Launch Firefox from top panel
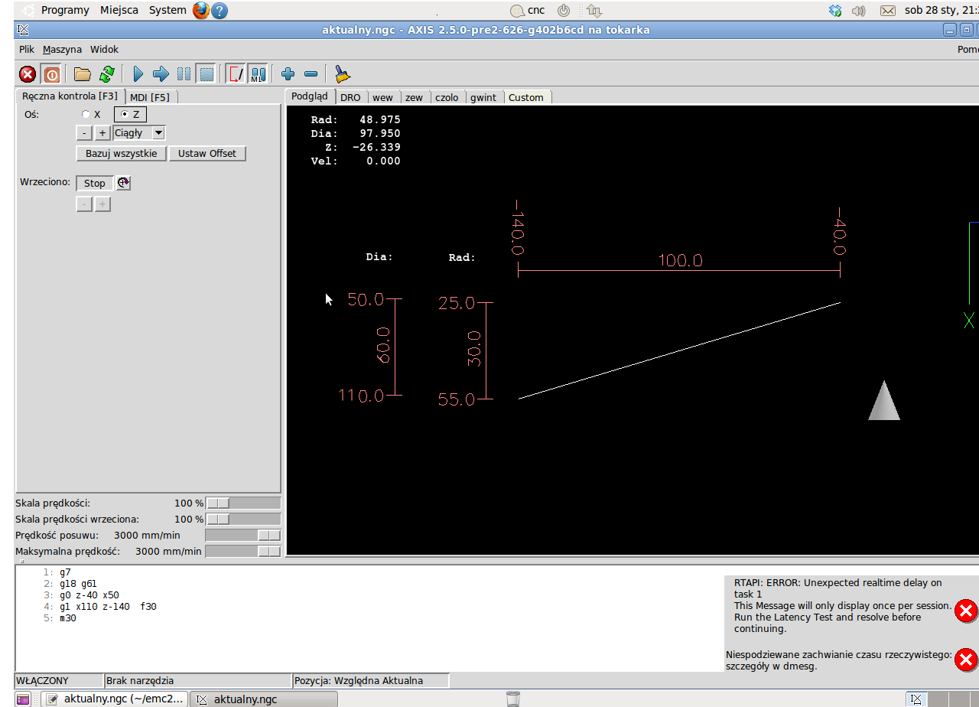This screenshot has width=979, height=707. 201,10
